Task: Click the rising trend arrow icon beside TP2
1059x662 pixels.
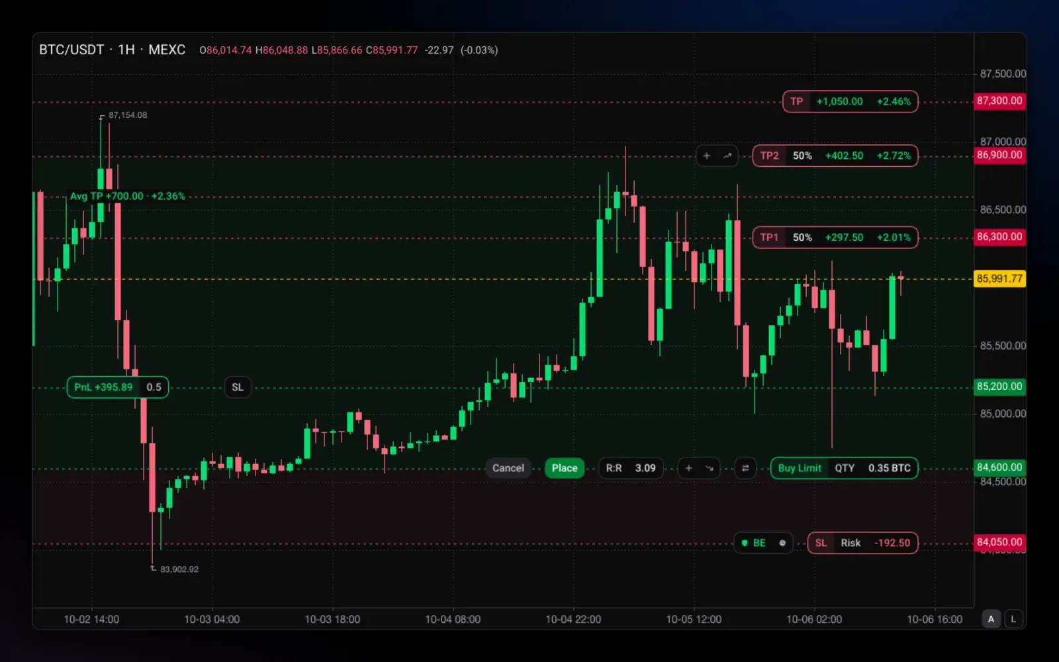Action: pyautogui.click(x=727, y=156)
